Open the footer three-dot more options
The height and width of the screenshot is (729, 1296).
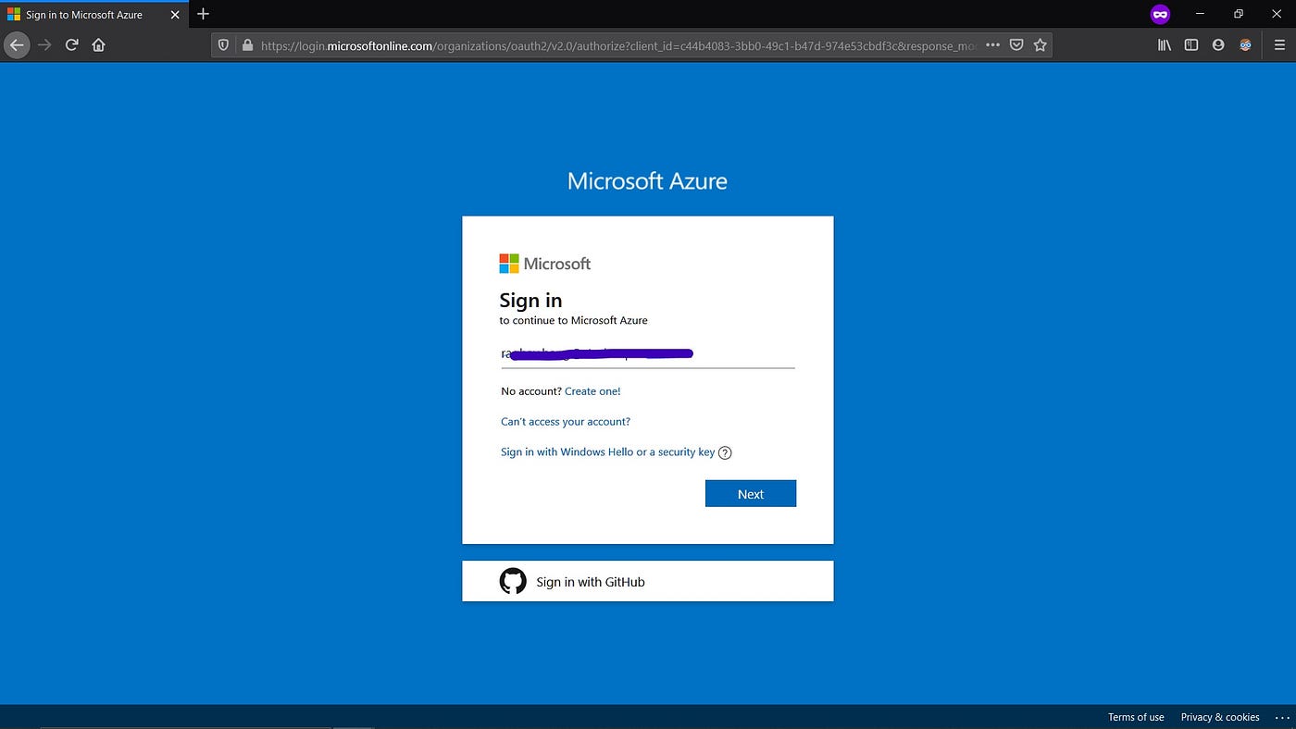pyautogui.click(x=1281, y=717)
